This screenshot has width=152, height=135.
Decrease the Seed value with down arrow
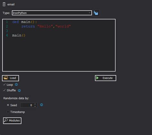[35, 106]
